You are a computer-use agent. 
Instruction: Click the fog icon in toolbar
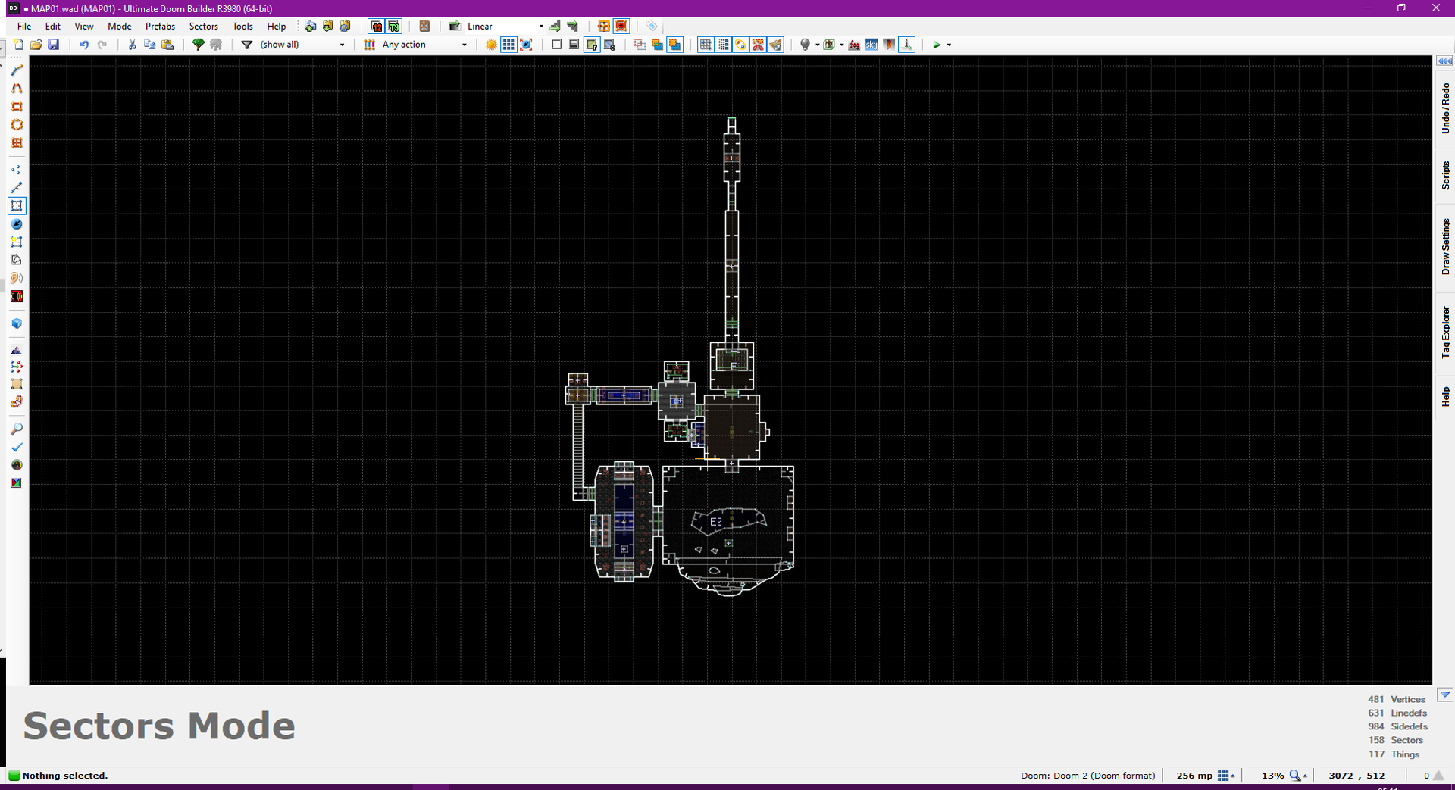pyautogui.click(x=854, y=45)
